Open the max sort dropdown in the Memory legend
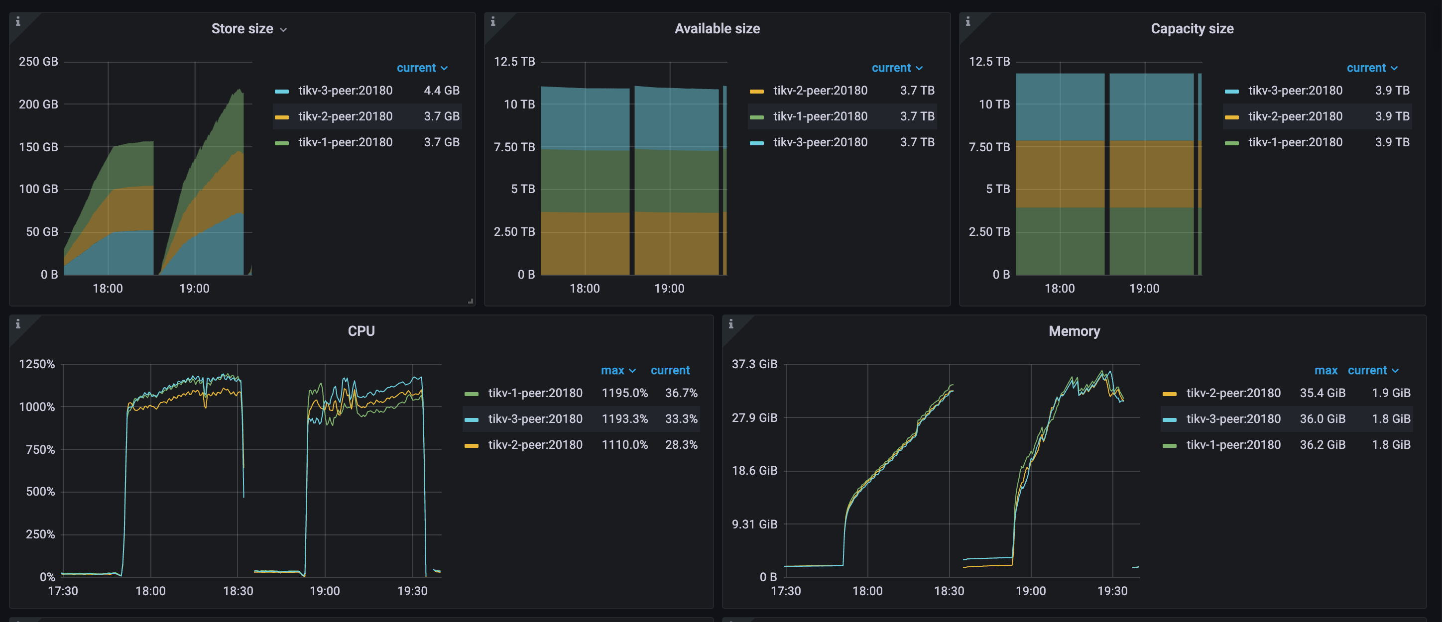The image size is (1442, 622). coord(1326,370)
